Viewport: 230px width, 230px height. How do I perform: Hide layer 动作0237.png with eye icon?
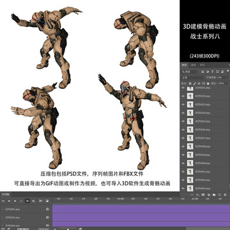click(183, 138)
